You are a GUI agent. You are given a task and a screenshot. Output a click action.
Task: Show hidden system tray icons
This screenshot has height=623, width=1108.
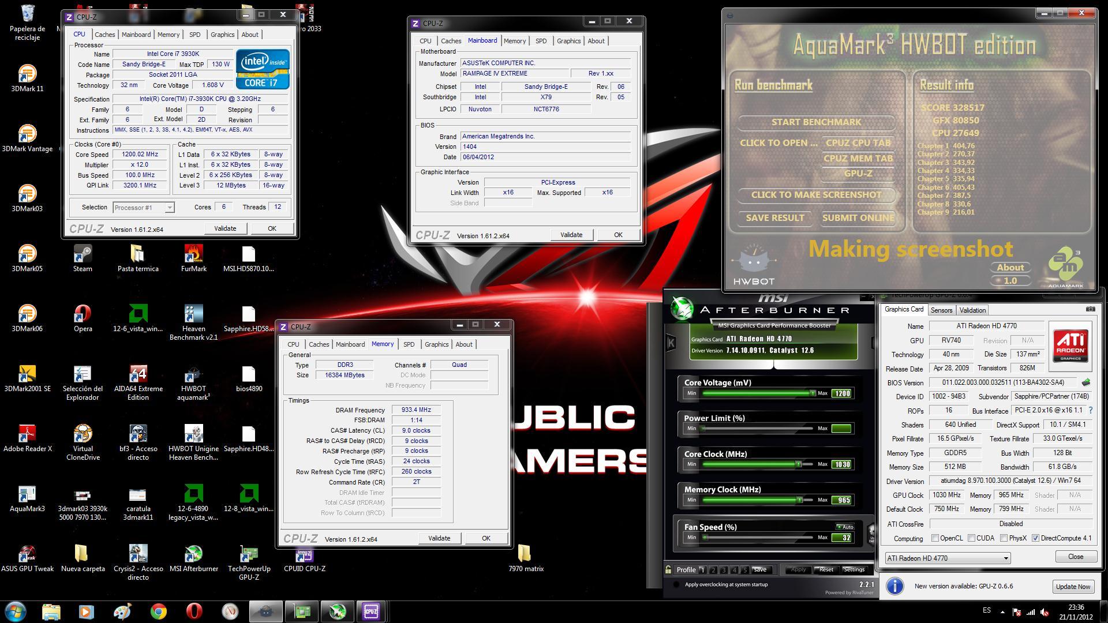[1002, 612]
